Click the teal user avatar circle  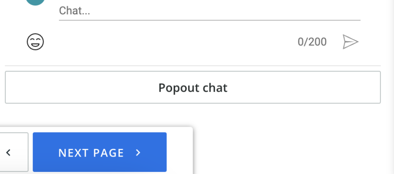click(35, 2)
